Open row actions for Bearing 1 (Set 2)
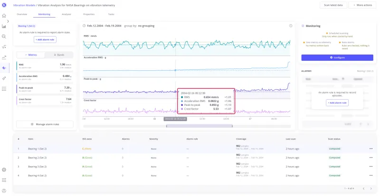 (x=371, y=149)
